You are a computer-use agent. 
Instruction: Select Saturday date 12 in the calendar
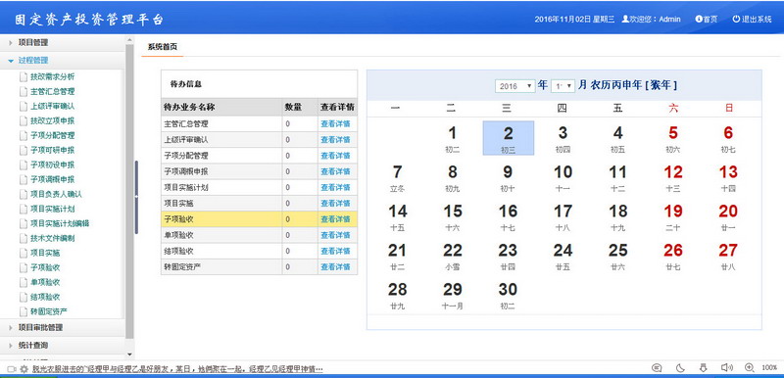pos(673,177)
